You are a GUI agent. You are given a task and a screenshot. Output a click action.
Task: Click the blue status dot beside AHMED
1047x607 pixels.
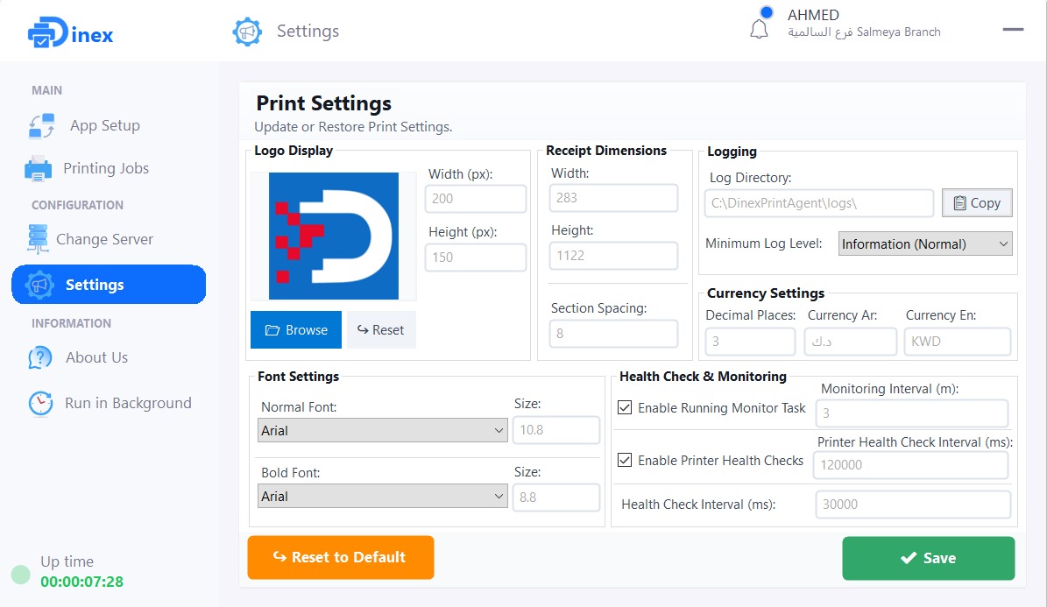tap(767, 12)
